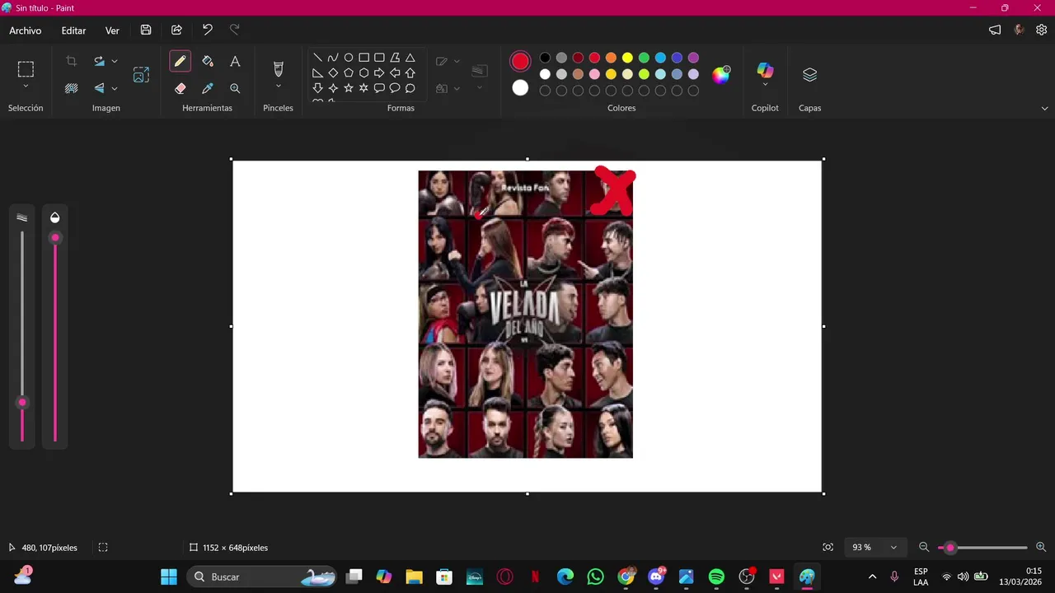Open Netflix from the taskbar

tap(535, 577)
